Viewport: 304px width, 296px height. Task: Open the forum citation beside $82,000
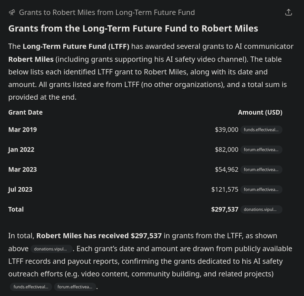(261, 149)
